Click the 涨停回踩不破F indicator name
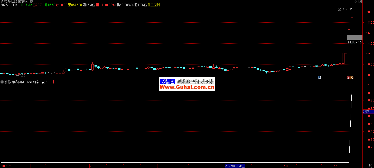This screenshot has width=374, height=168. point(14,82)
